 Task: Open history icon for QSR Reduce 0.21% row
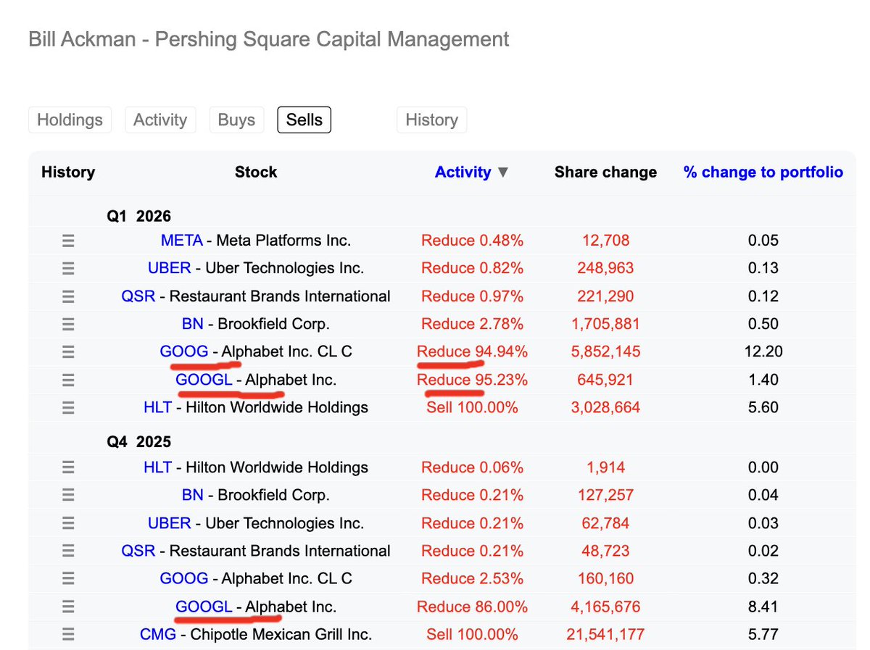click(68, 551)
